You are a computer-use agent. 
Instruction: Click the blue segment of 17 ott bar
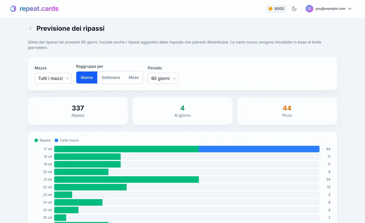(259, 149)
